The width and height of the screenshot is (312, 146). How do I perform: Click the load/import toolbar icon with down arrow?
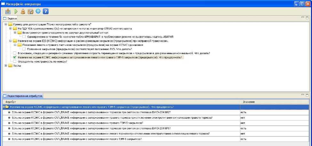pyautogui.click(x=8, y=11)
